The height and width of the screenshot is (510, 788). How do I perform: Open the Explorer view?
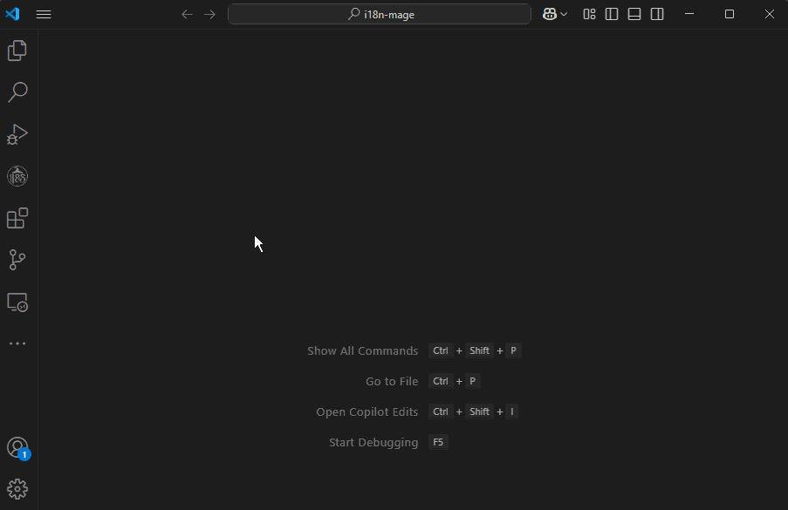click(x=17, y=50)
